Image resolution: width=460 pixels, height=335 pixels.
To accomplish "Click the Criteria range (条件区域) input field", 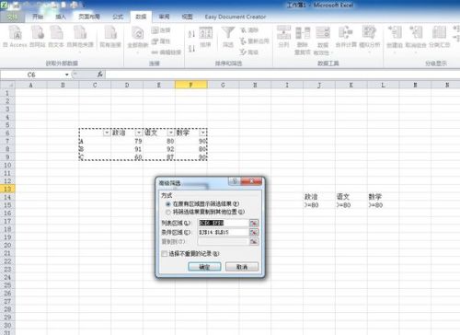I will click(224, 232).
